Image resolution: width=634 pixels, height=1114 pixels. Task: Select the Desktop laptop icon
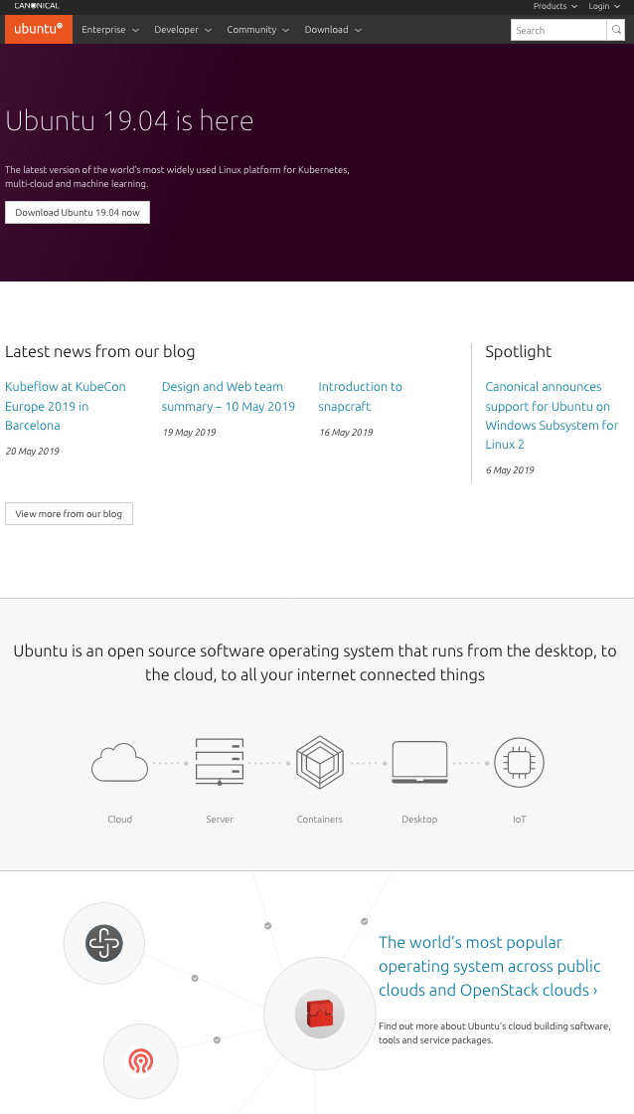tap(419, 762)
